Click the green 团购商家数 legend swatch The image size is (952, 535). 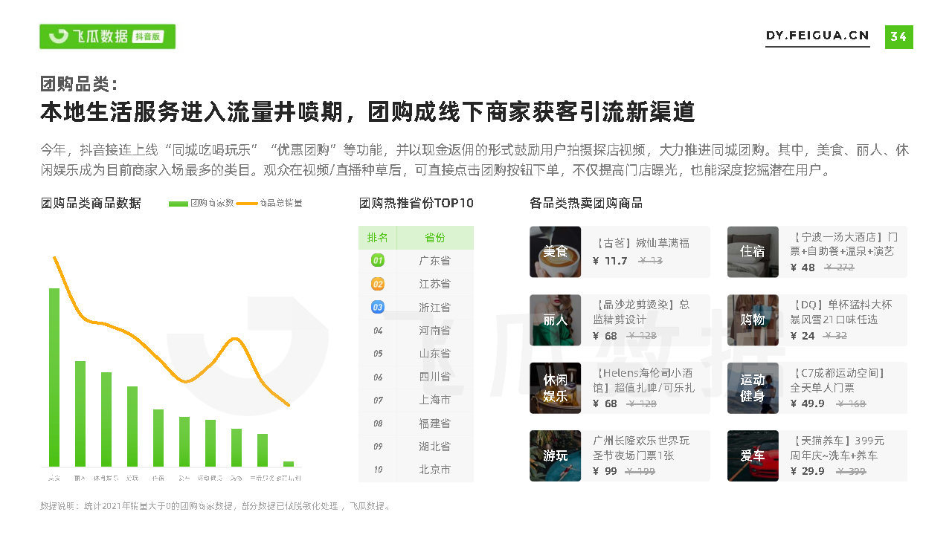click(178, 203)
